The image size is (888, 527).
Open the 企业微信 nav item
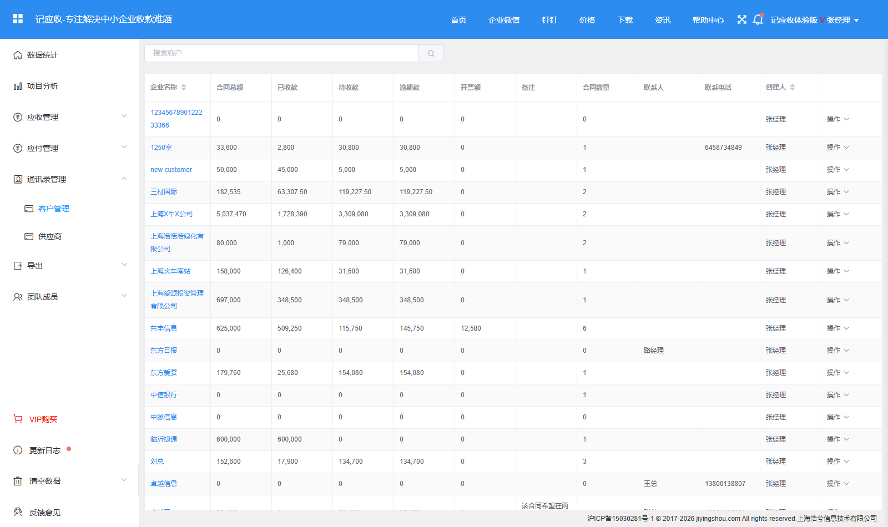(x=504, y=20)
